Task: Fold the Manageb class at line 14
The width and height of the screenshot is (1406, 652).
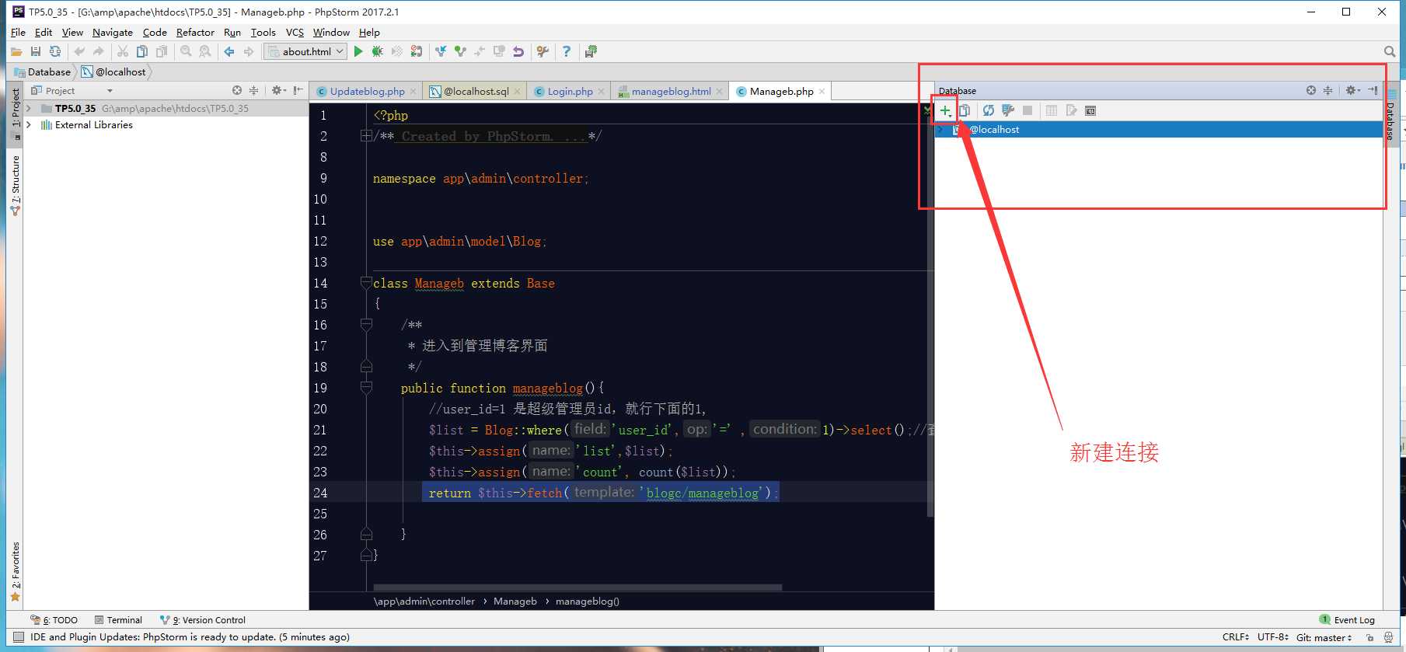Action: (x=366, y=283)
